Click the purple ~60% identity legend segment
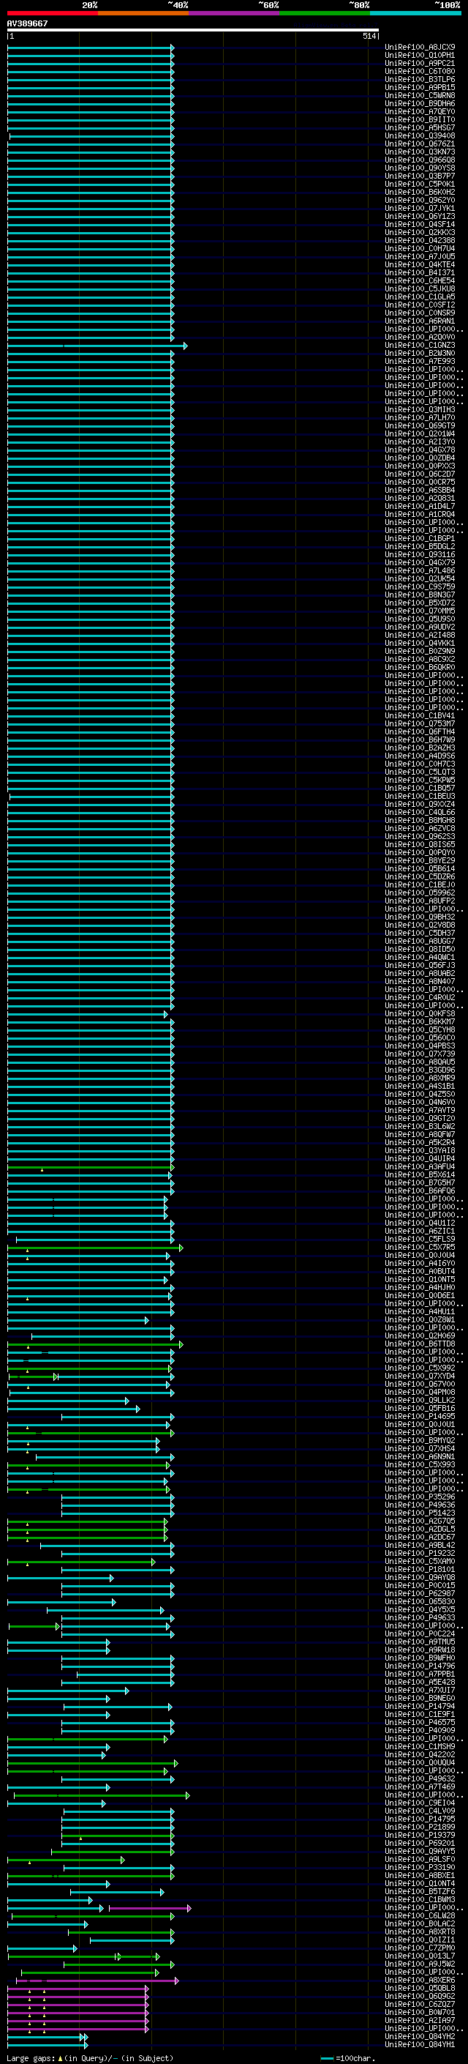468x2064 pixels. tap(233, 13)
